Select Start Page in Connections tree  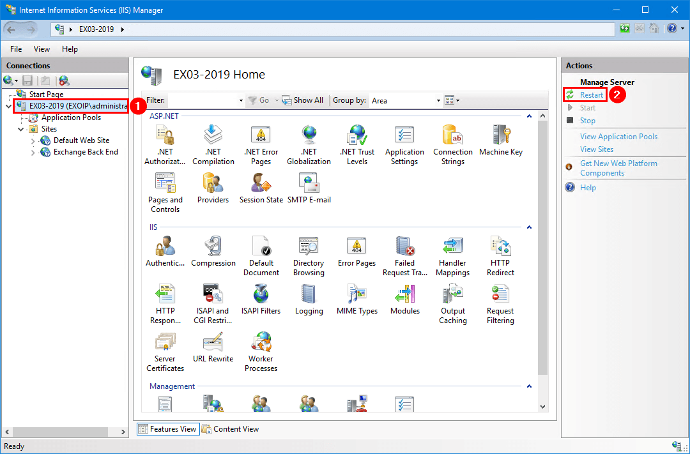click(46, 95)
